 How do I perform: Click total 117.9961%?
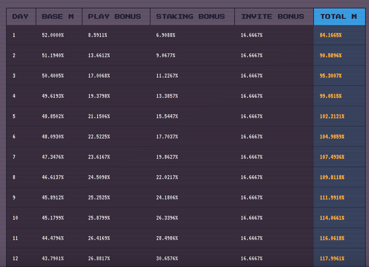332,259
